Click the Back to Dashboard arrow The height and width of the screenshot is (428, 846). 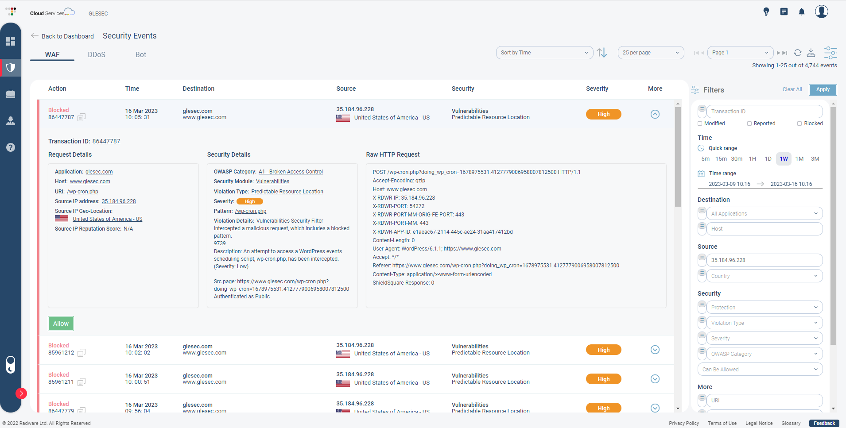click(35, 36)
